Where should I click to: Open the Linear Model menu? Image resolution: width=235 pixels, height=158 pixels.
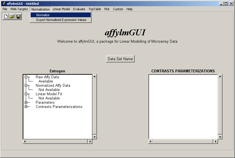tap(61, 9)
